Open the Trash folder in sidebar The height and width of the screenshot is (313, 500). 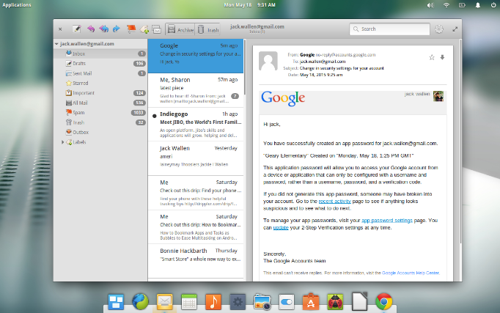(100, 122)
